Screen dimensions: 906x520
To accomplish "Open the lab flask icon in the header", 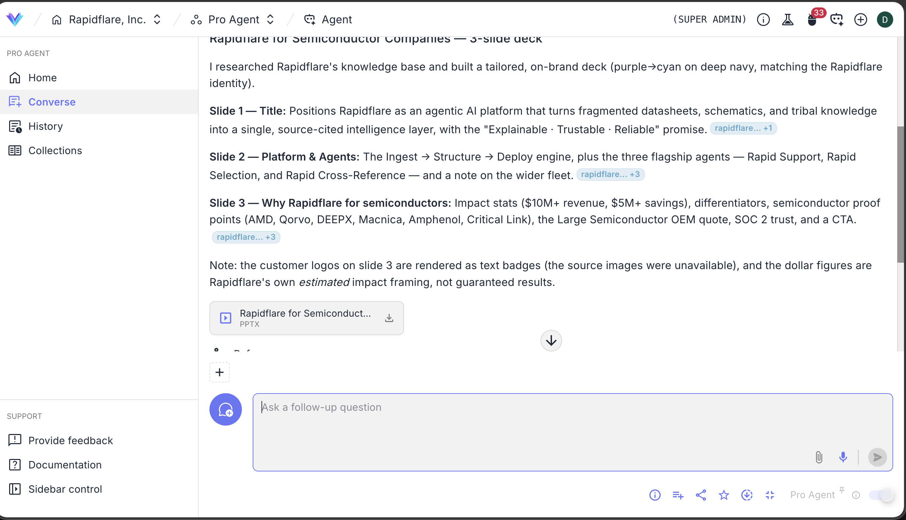I will 788,19.
